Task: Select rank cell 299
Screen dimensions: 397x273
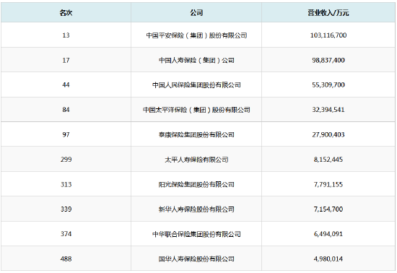Action: [66, 160]
